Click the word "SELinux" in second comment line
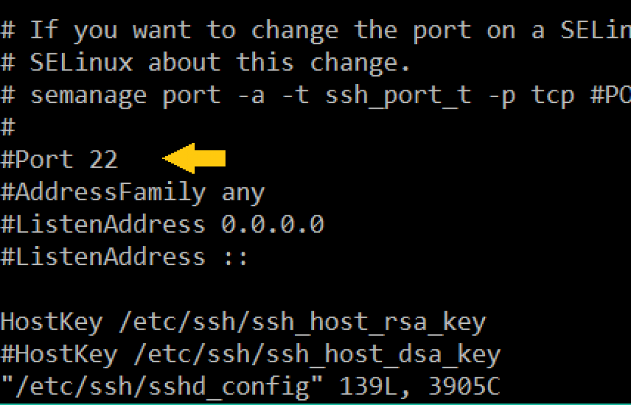 point(81,62)
